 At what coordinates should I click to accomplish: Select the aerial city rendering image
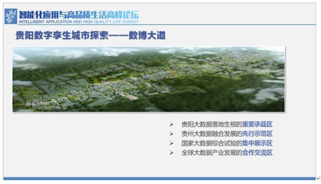click(x=149, y=79)
